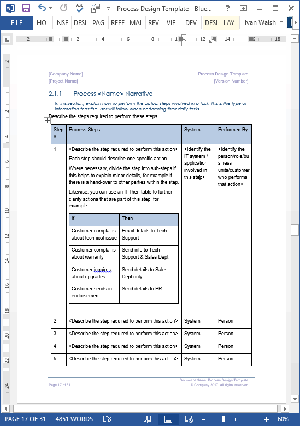This screenshot has height=426, width=300.
Task: Click the 'Step #' header cell
Action: 58,134
